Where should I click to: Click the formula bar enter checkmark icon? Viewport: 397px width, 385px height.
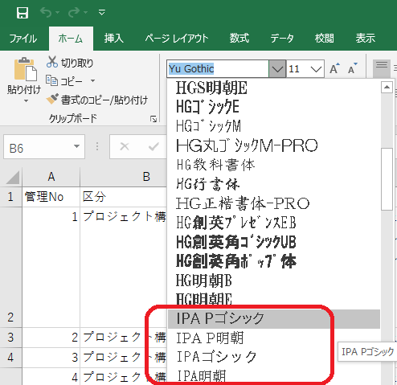click(153, 146)
